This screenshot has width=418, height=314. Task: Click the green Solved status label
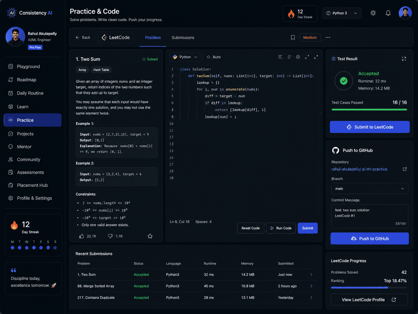coord(150,59)
